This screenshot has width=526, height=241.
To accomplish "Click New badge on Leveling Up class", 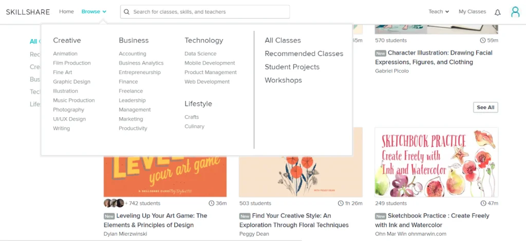I will (109, 216).
